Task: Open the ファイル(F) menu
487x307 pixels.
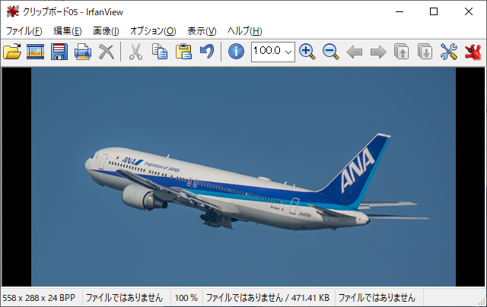Action: click(x=24, y=30)
